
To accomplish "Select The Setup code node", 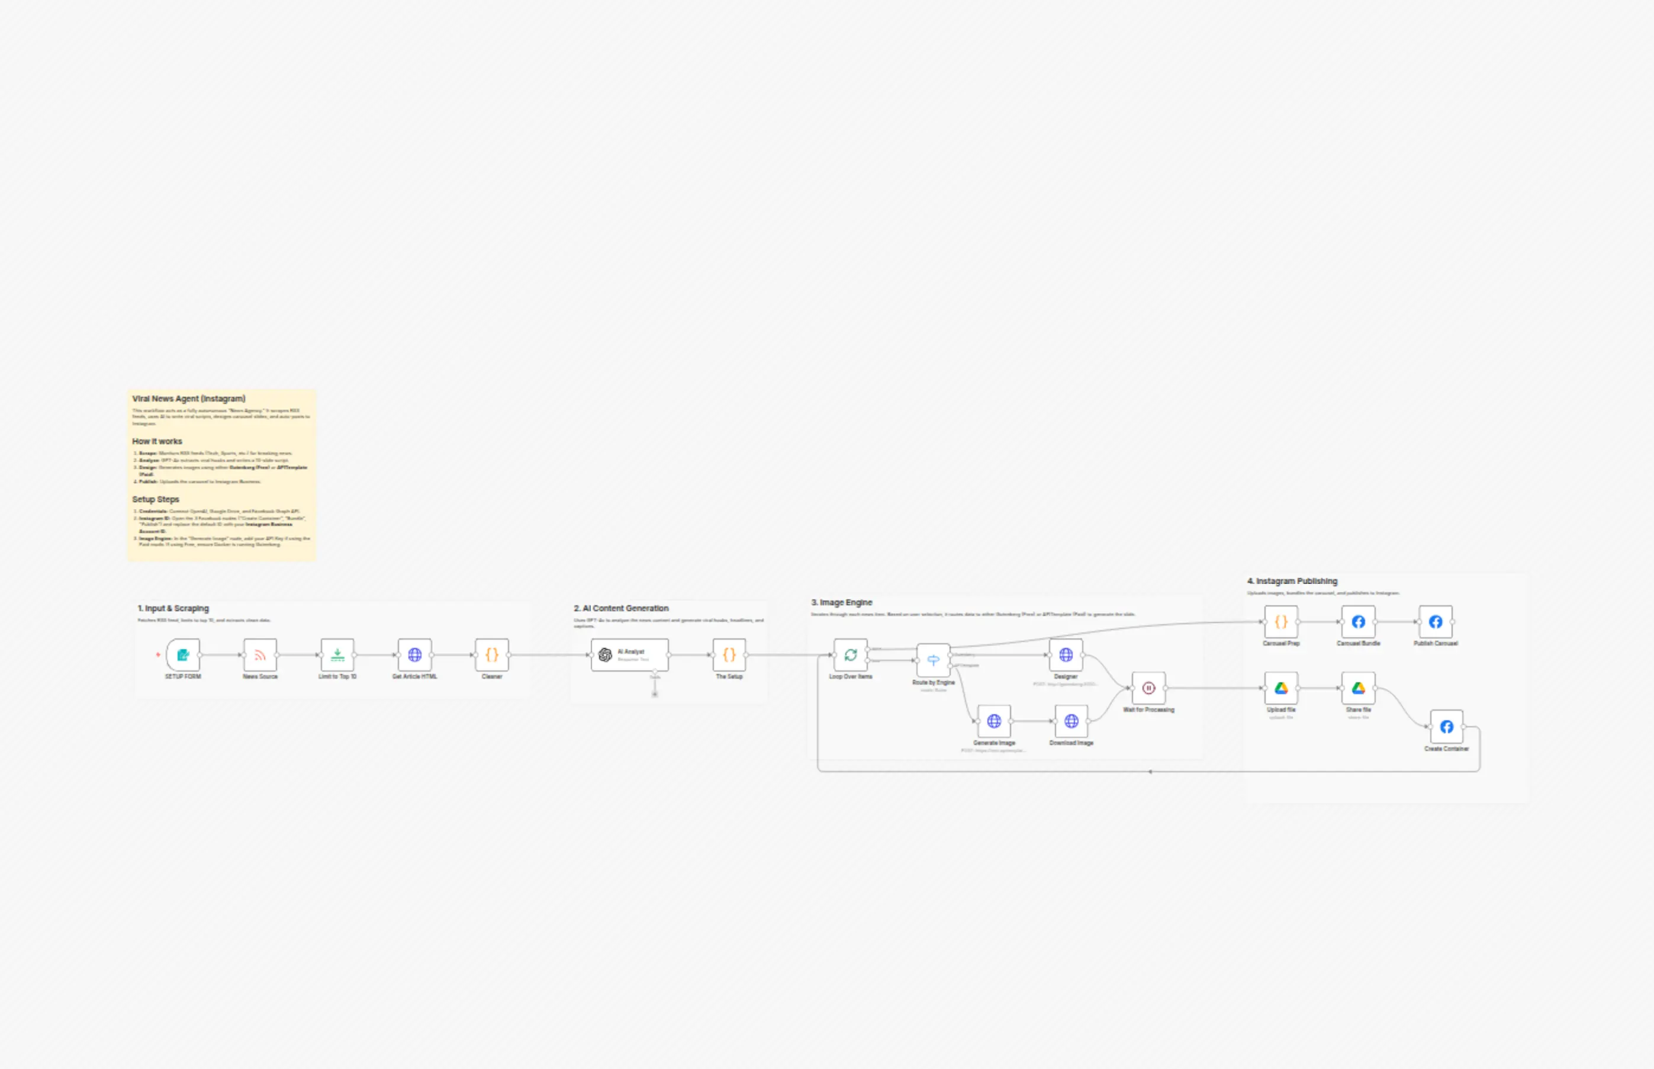I will tap(729, 654).
